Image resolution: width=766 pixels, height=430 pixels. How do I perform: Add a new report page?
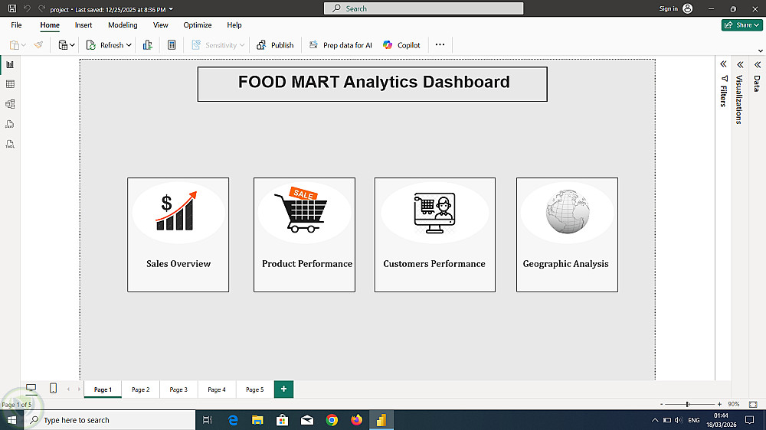pyautogui.click(x=283, y=389)
